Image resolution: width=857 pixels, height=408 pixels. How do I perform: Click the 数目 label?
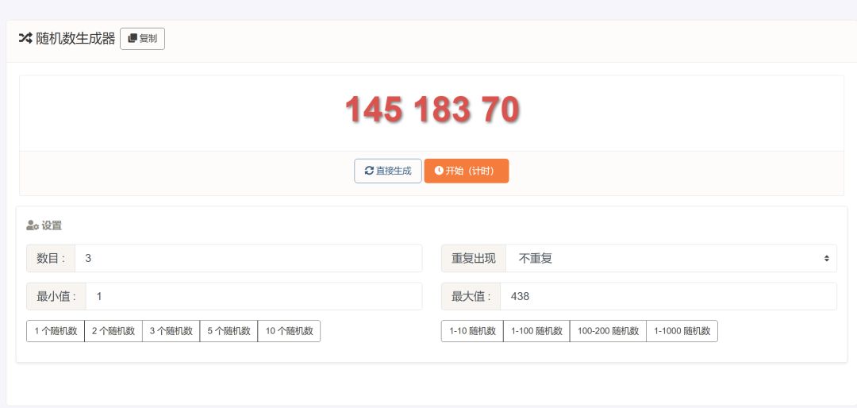tap(50, 258)
